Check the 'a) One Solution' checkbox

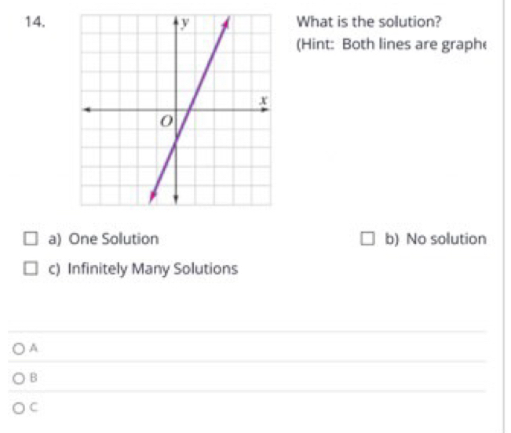point(28,238)
